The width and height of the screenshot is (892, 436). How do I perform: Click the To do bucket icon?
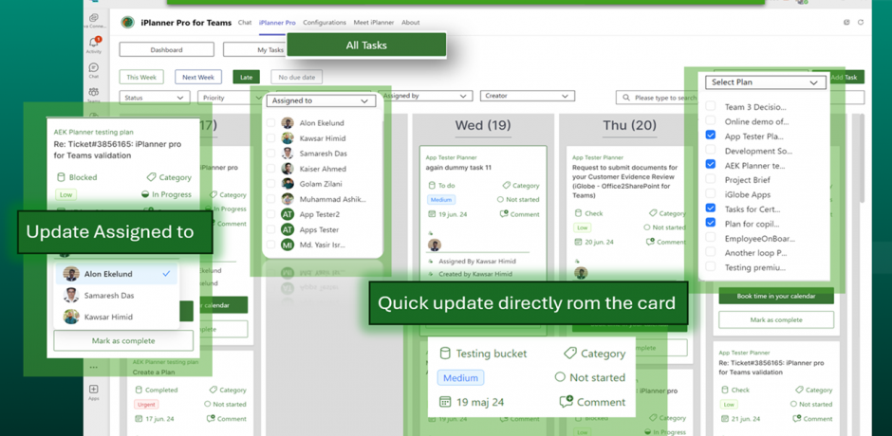pos(432,186)
